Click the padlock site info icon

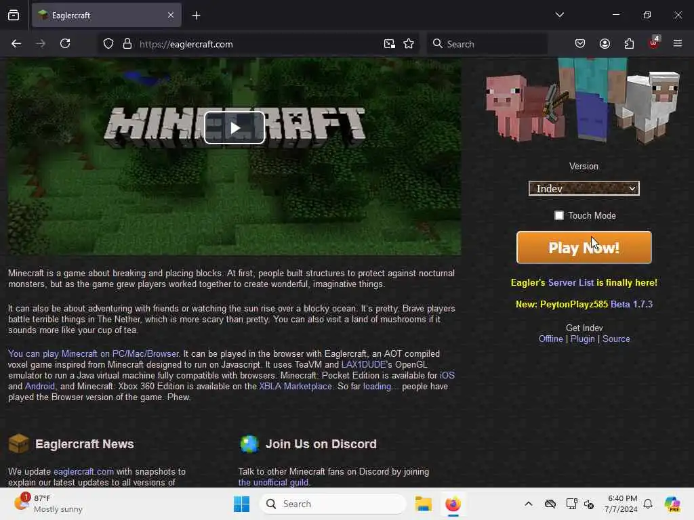(127, 44)
